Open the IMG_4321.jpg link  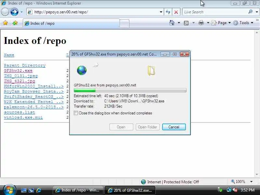pos(19,81)
